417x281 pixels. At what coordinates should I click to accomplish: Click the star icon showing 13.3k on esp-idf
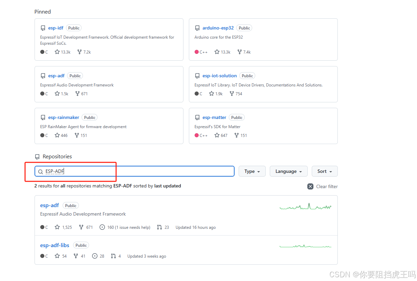[57, 52]
